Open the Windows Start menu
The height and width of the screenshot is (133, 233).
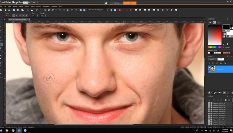pos(1,131)
